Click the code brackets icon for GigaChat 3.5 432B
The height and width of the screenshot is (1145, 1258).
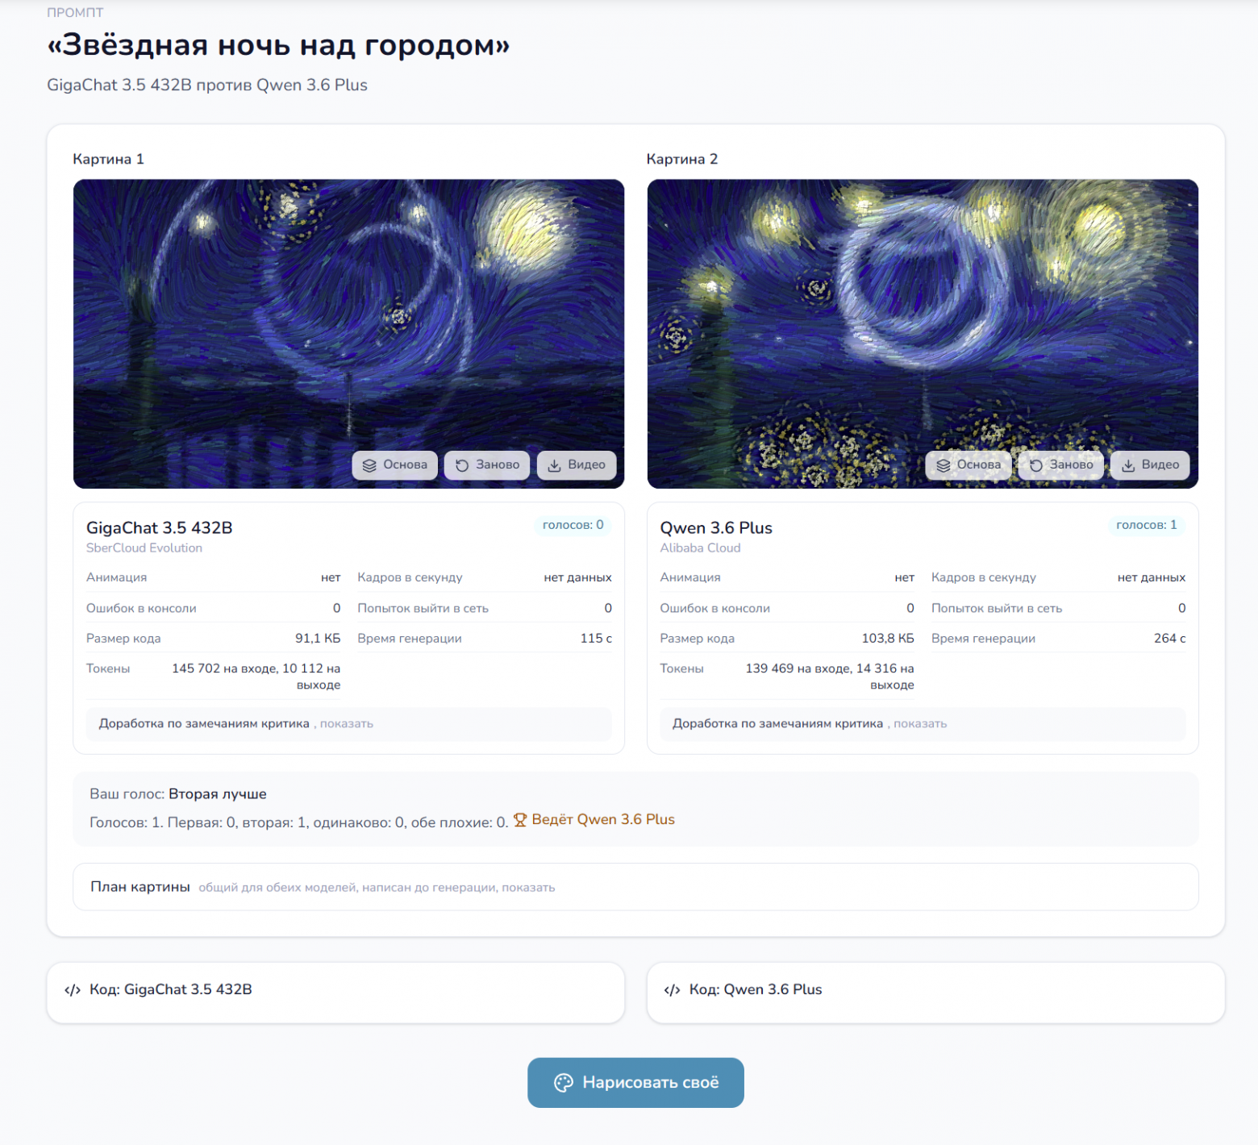tap(73, 990)
